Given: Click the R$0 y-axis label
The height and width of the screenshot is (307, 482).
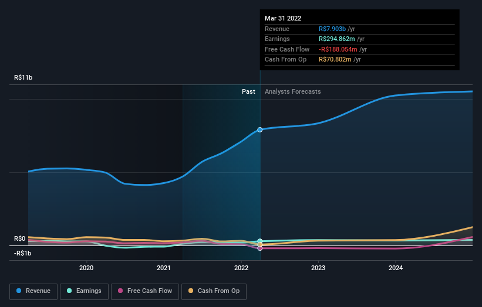Looking at the screenshot, I should (x=20, y=238).
